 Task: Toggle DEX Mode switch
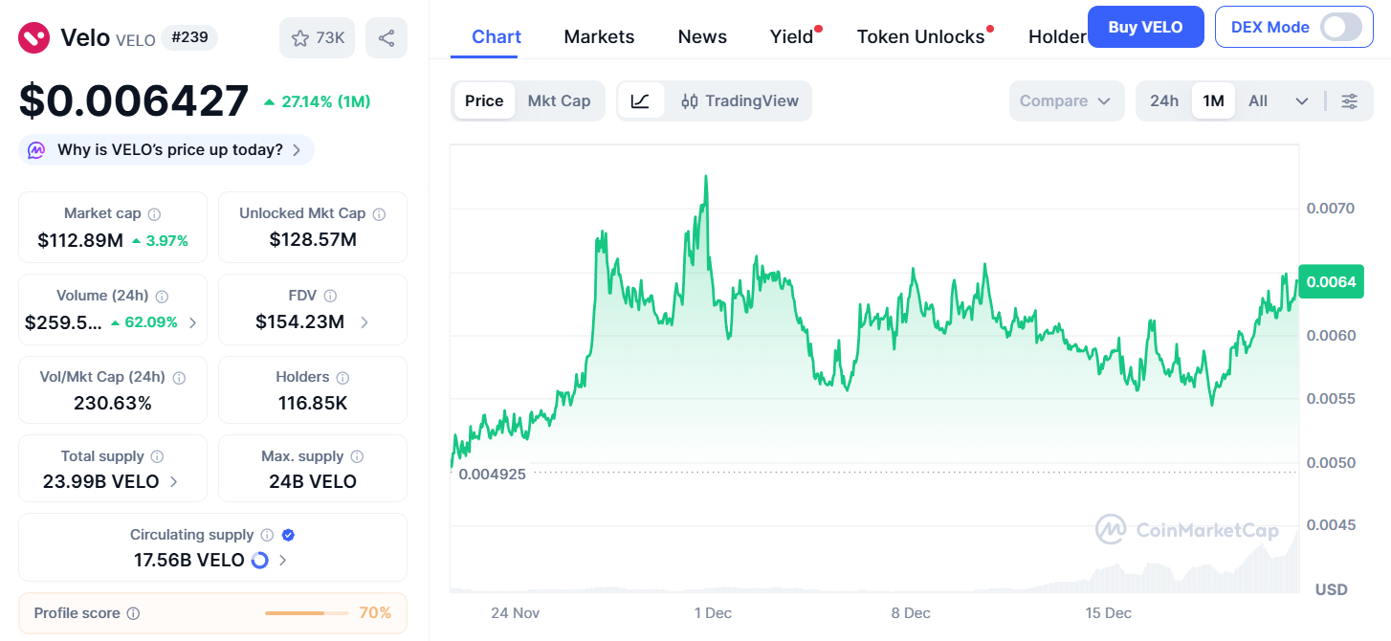1340,27
